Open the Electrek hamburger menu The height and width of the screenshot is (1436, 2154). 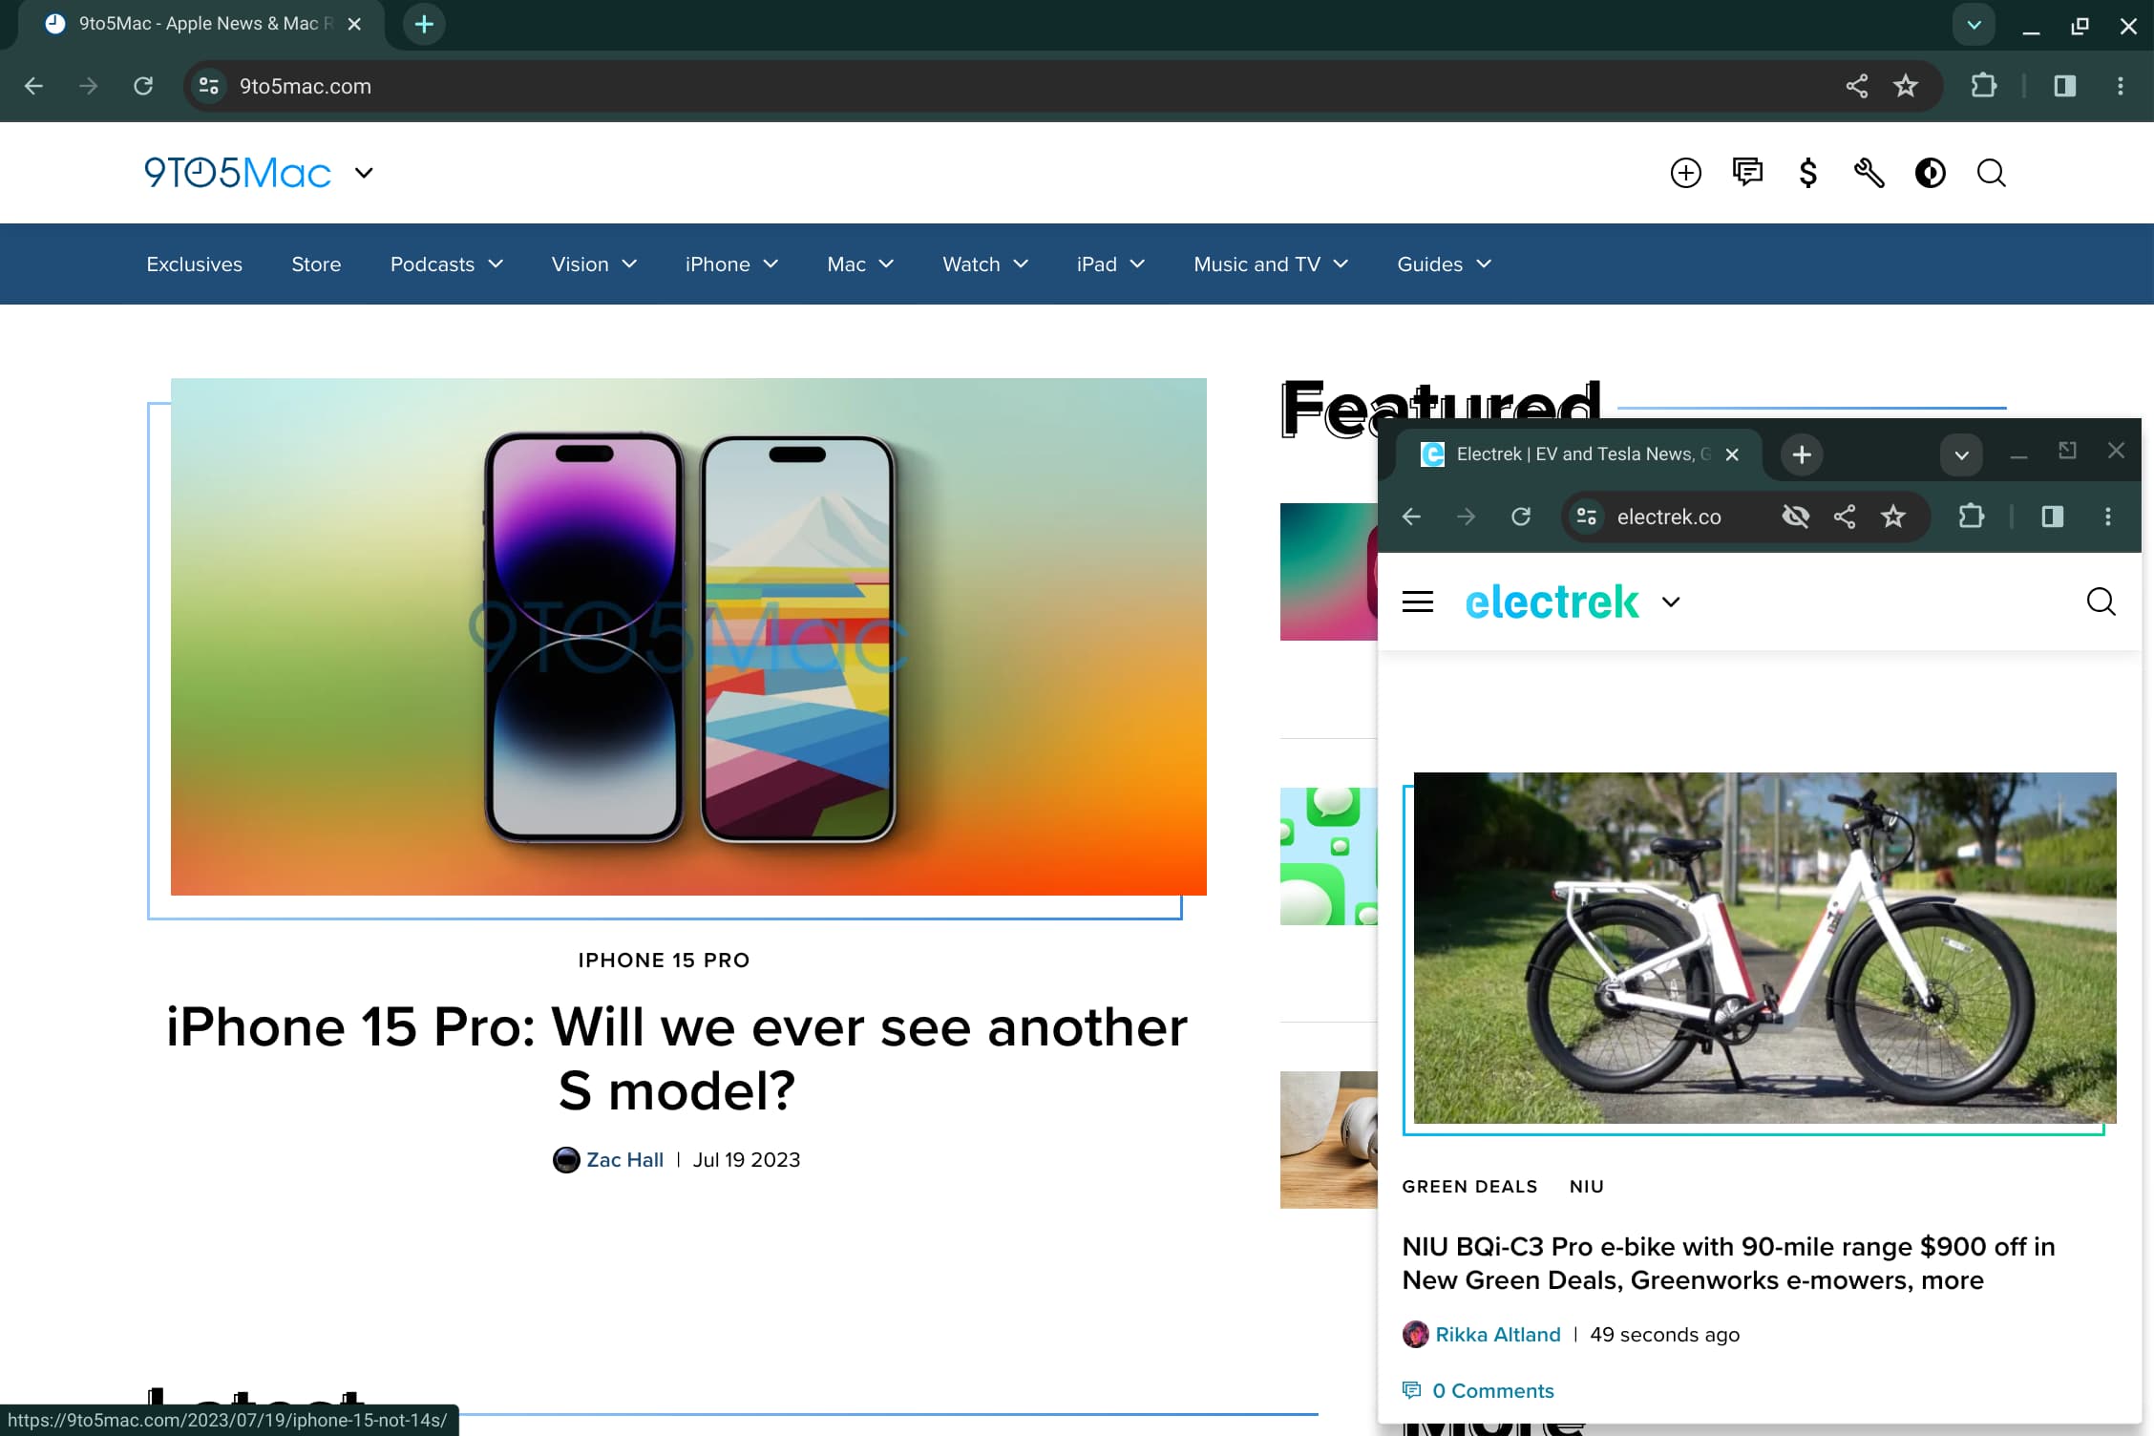pyautogui.click(x=1418, y=602)
